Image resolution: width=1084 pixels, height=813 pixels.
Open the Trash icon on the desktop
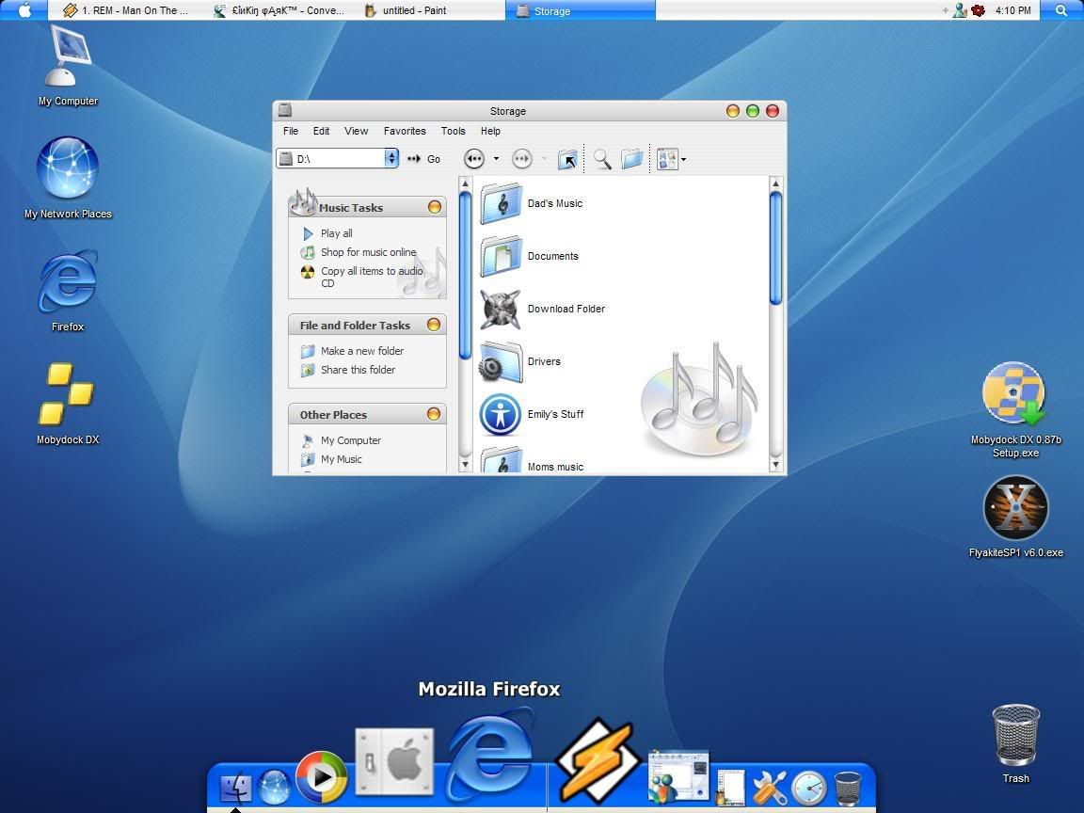point(1015,735)
